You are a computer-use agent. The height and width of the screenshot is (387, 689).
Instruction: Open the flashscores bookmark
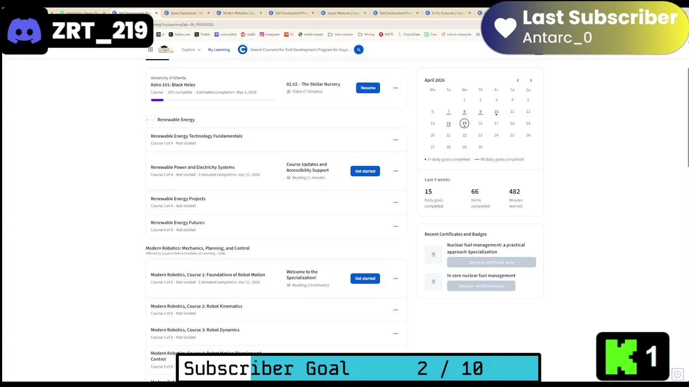180,34
